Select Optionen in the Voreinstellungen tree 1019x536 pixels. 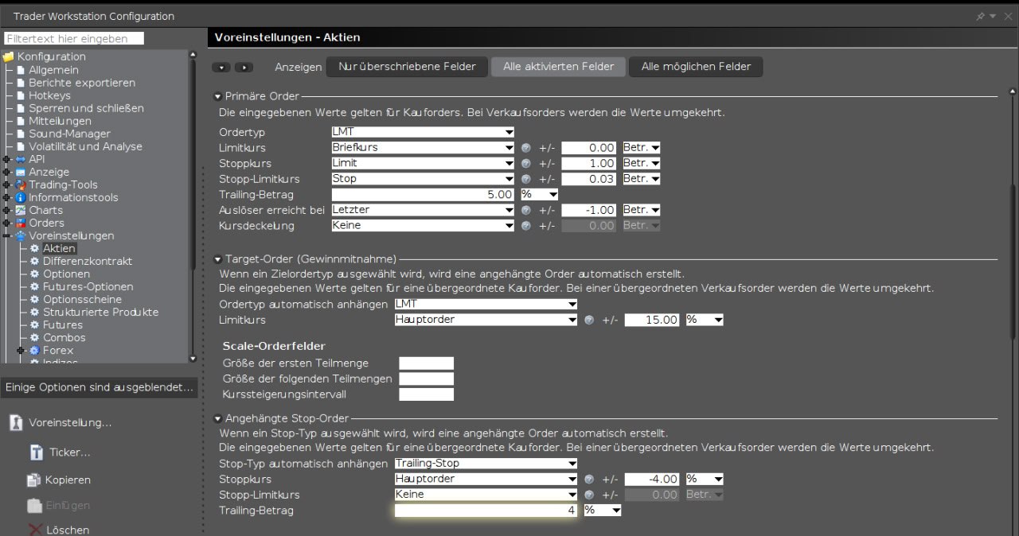tap(65, 274)
